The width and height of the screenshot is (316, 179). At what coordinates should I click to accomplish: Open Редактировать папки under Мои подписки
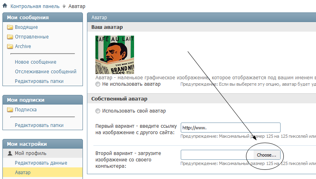click(39, 125)
